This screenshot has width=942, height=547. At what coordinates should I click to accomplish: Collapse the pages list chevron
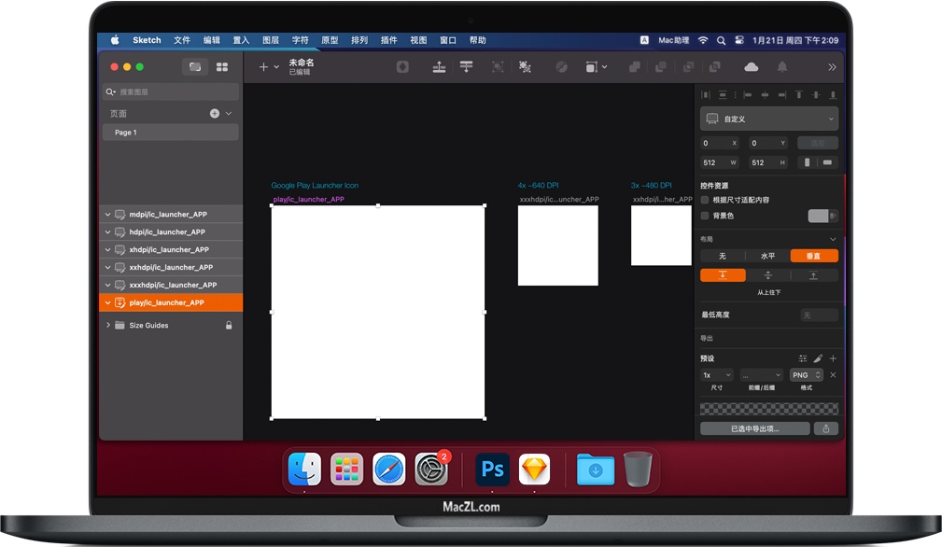pyautogui.click(x=229, y=114)
